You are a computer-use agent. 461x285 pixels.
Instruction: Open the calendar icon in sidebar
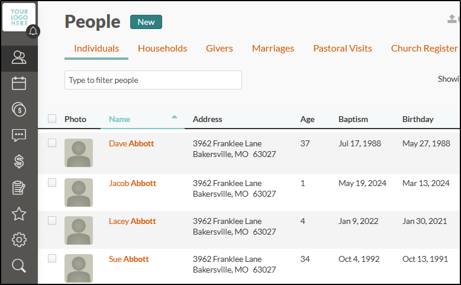coord(19,84)
